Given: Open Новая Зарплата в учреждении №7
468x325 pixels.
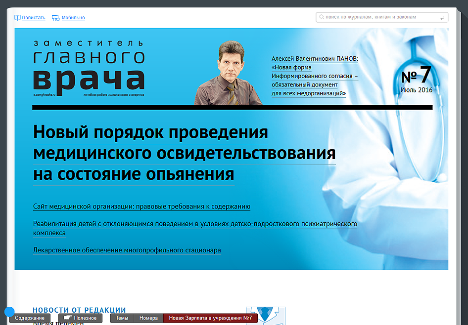Looking at the screenshot, I should pyautogui.click(x=210, y=318).
